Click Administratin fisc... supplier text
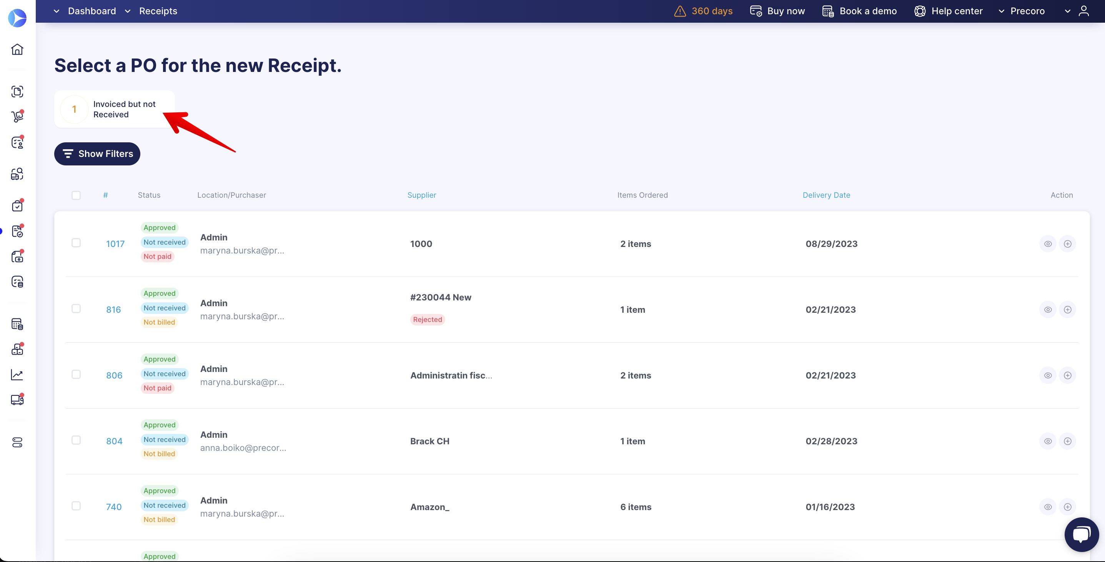 [451, 375]
